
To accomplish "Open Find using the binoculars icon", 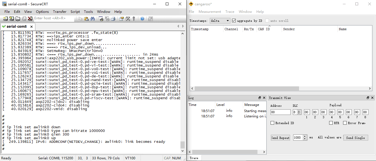I will (93, 18).
